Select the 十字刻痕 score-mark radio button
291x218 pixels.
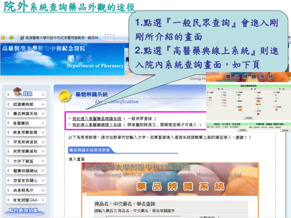[274, 107]
